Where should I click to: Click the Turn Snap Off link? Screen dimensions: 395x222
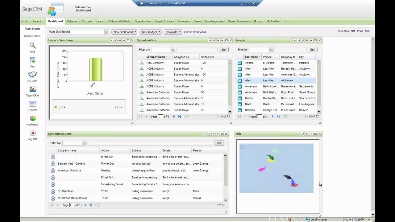tap(346, 31)
